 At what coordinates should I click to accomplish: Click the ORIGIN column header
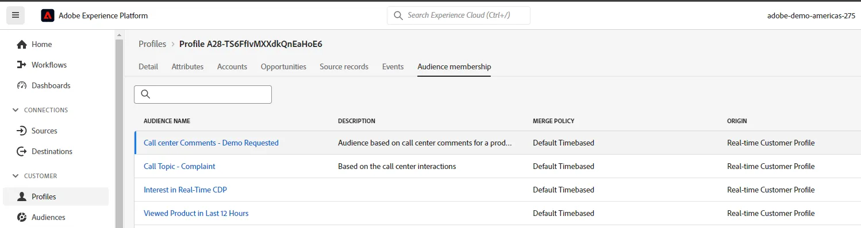tap(737, 121)
